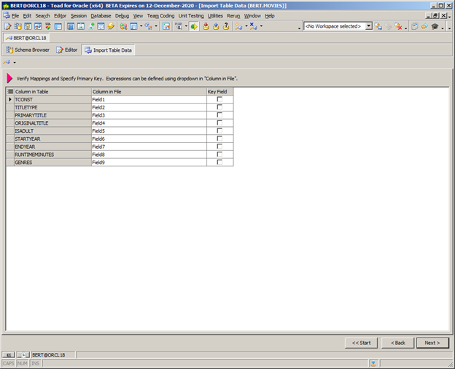Expand the Explain Plan dropdown arrow
The image size is (455, 369).
point(186,26)
